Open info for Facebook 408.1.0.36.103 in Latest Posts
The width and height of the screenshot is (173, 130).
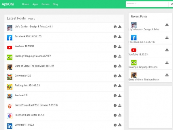[115, 37]
